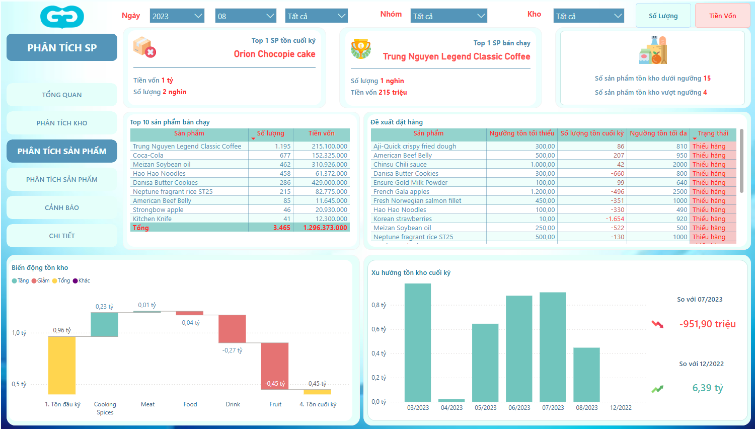Click Giảm legend color dot
This screenshot has height=429, width=755.
pyautogui.click(x=34, y=281)
